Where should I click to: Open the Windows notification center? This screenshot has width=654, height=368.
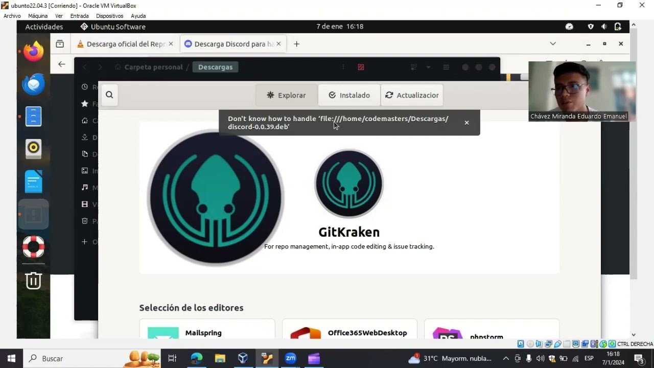pos(639,358)
